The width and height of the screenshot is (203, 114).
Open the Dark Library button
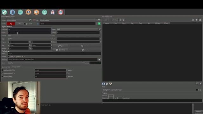[107, 90]
